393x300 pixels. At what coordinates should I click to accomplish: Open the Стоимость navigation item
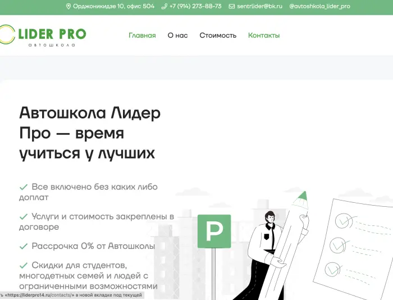coord(218,35)
